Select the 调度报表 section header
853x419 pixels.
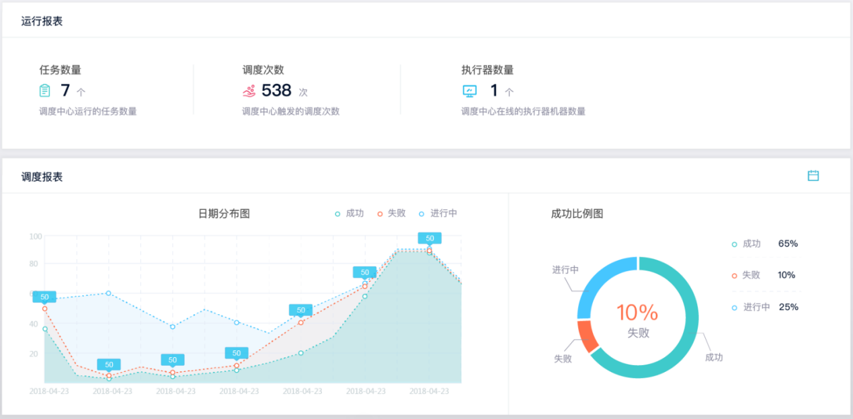point(42,176)
